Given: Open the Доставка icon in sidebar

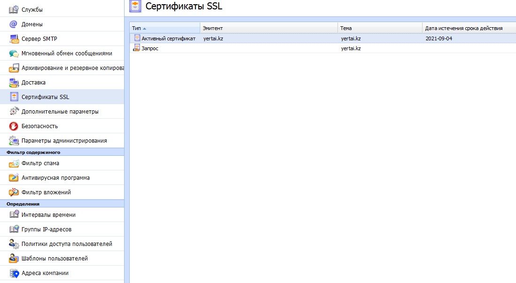Looking at the screenshot, I should pos(14,83).
